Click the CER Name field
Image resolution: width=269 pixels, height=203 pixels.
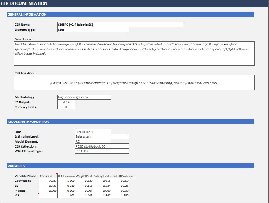tap(120, 25)
